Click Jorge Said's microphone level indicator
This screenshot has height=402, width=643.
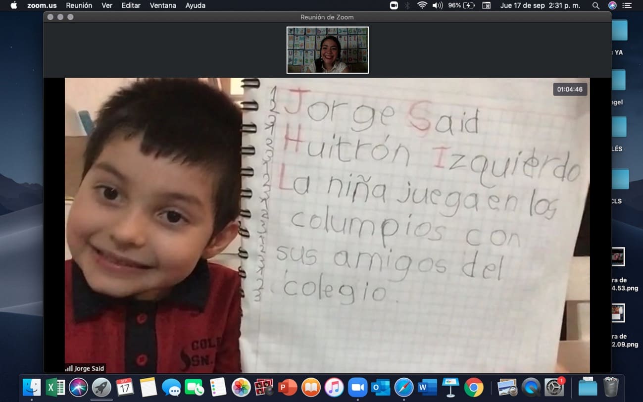[x=69, y=368]
